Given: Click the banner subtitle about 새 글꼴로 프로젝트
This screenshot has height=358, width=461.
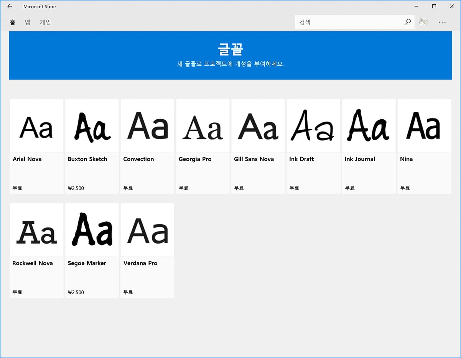Looking at the screenshot, I should (x=230, y=64).
